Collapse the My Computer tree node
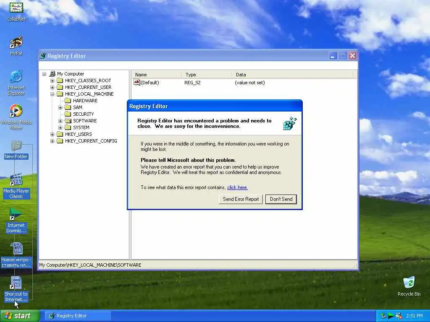 click(44, 74)
